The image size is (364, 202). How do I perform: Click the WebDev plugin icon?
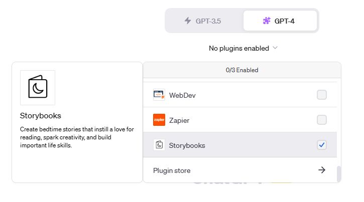click(x=159, y=95)
